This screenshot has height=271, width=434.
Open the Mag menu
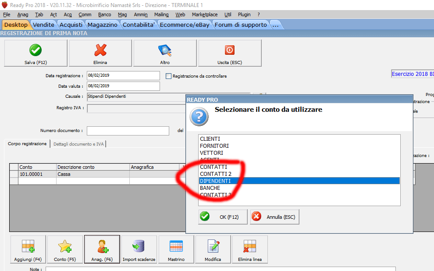click(122, 14)
